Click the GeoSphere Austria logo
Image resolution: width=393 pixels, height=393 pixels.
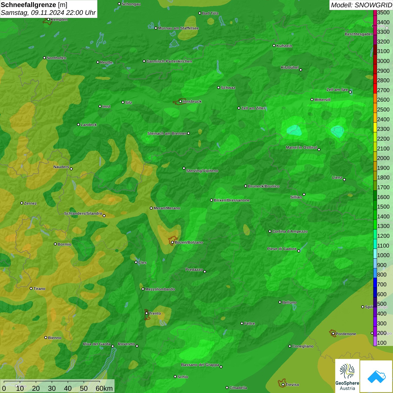click(347, 376)
